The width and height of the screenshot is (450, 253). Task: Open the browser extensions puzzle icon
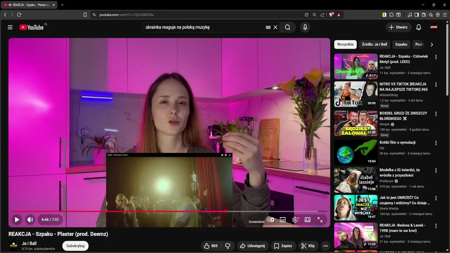[392, 15]
